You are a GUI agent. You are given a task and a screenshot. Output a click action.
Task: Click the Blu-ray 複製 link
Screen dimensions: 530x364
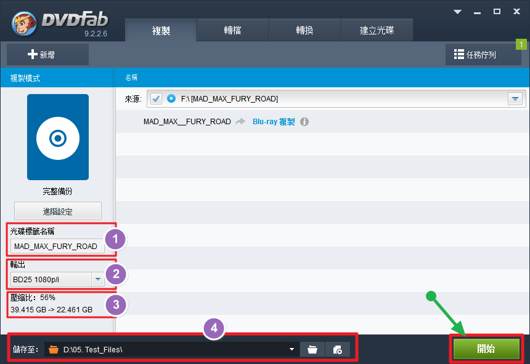pyautogui.click(x=274, y=122)
